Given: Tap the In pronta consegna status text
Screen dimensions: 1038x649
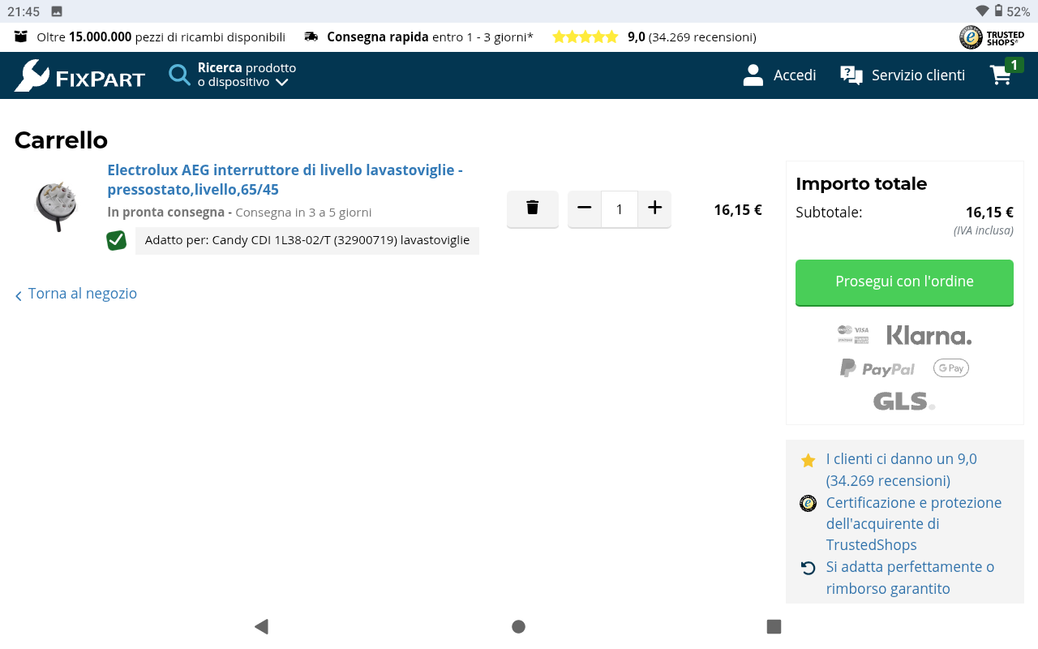Looking at the screenshot, I should [165, 213].
